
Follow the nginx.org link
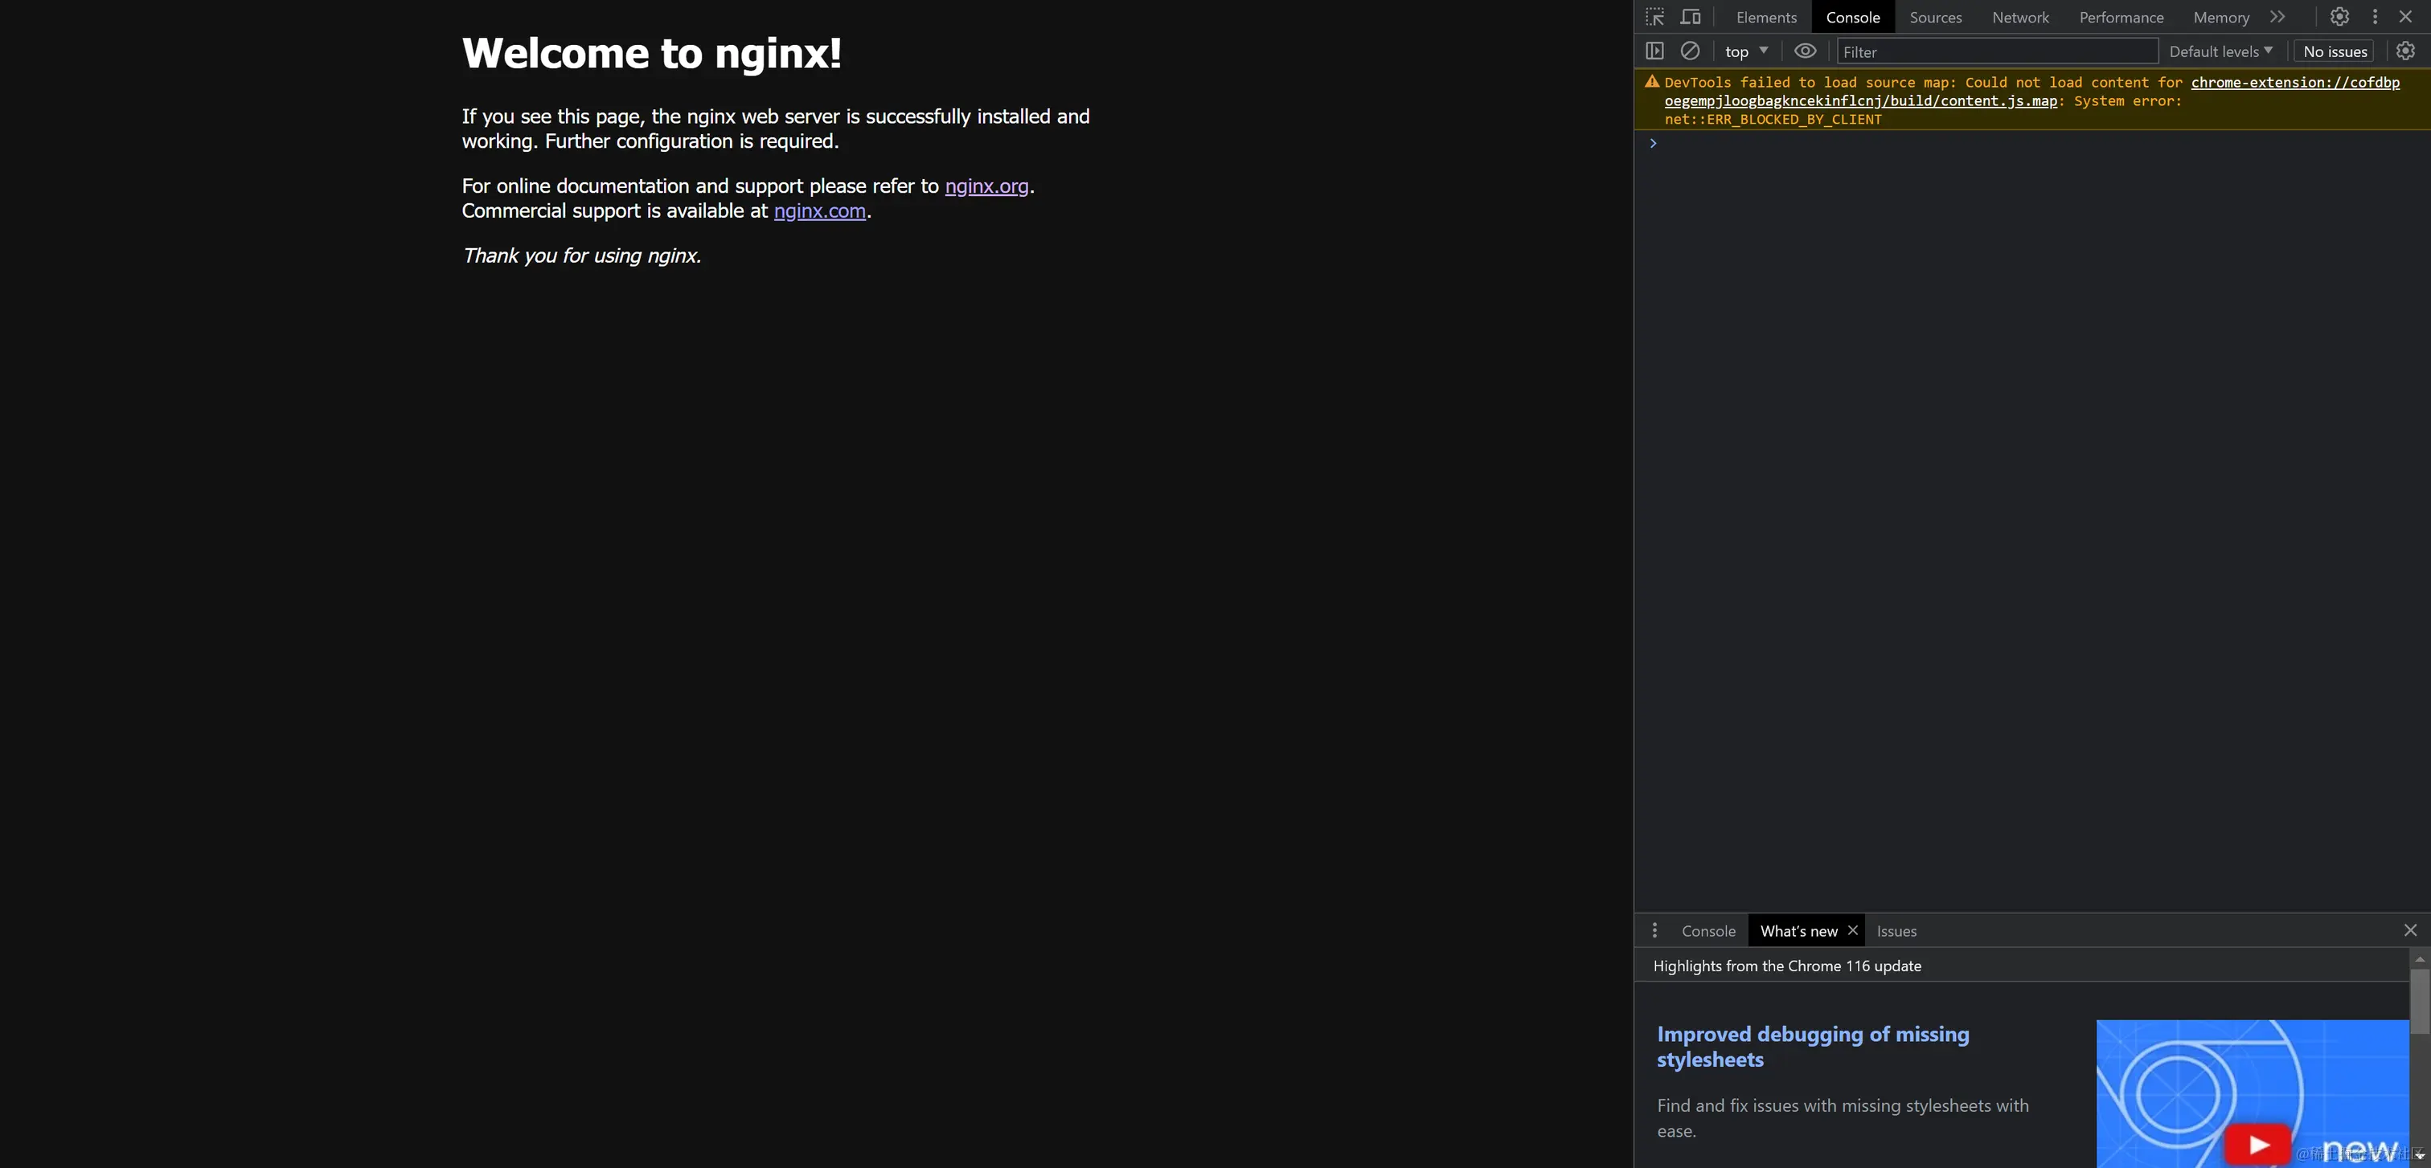coord(986,186)
